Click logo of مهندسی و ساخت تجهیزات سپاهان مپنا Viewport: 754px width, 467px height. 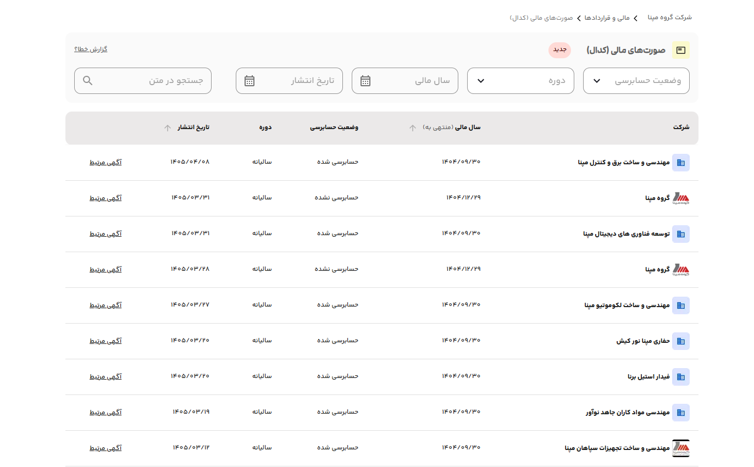point(681,448)
